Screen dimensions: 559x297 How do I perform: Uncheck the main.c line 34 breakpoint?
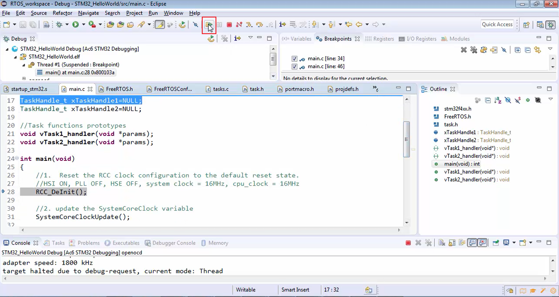click(294, 59)
